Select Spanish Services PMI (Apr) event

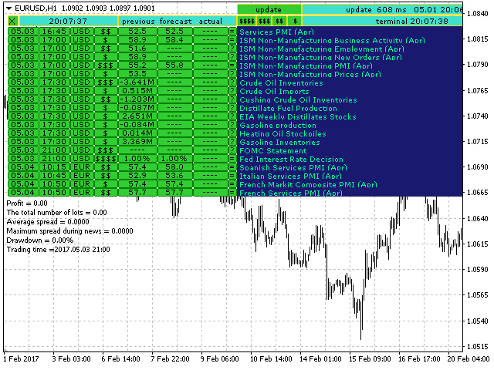pyautogui.click(x=293, y=168)
